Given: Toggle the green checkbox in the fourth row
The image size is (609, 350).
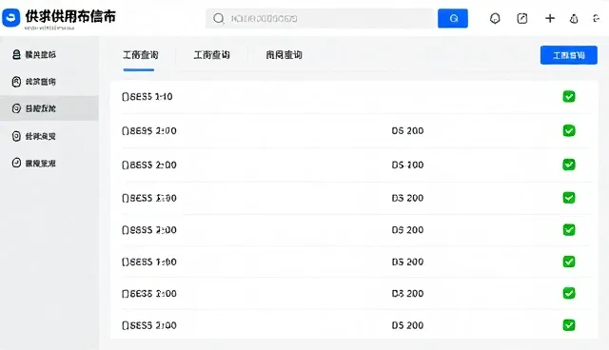Looking at the screenshot, I should pos(569,198).
